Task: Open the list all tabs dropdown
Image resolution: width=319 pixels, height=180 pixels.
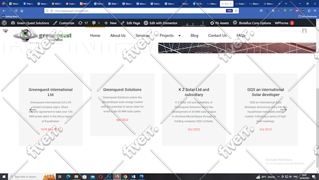Action: tap(286, 4)
